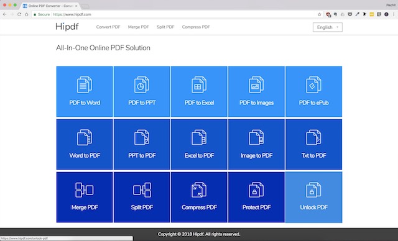
Task: Open the Compress PDF navigation item
Action: (196, 27)
